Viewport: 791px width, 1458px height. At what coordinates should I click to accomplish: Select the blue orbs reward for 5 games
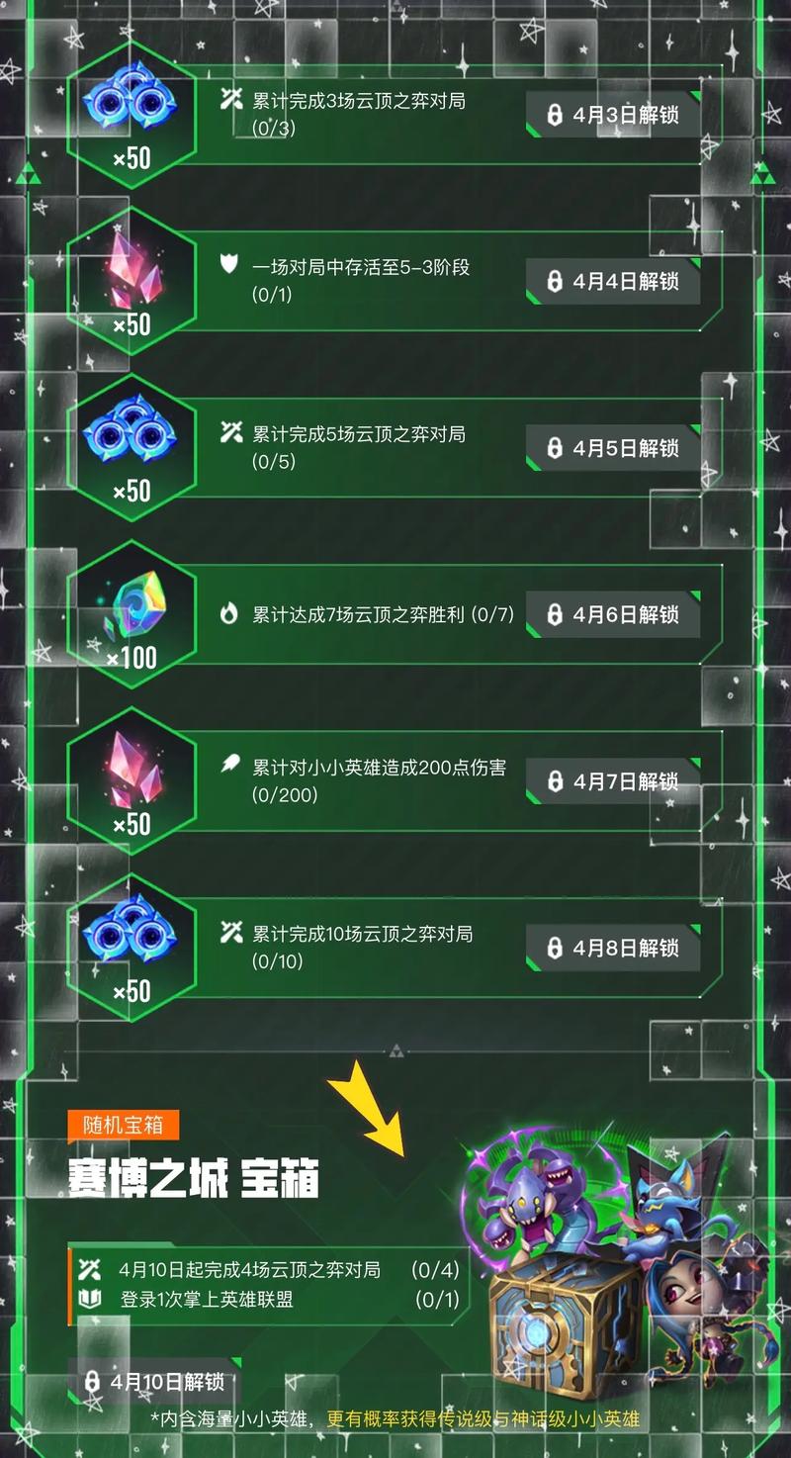tap(131, 448)
